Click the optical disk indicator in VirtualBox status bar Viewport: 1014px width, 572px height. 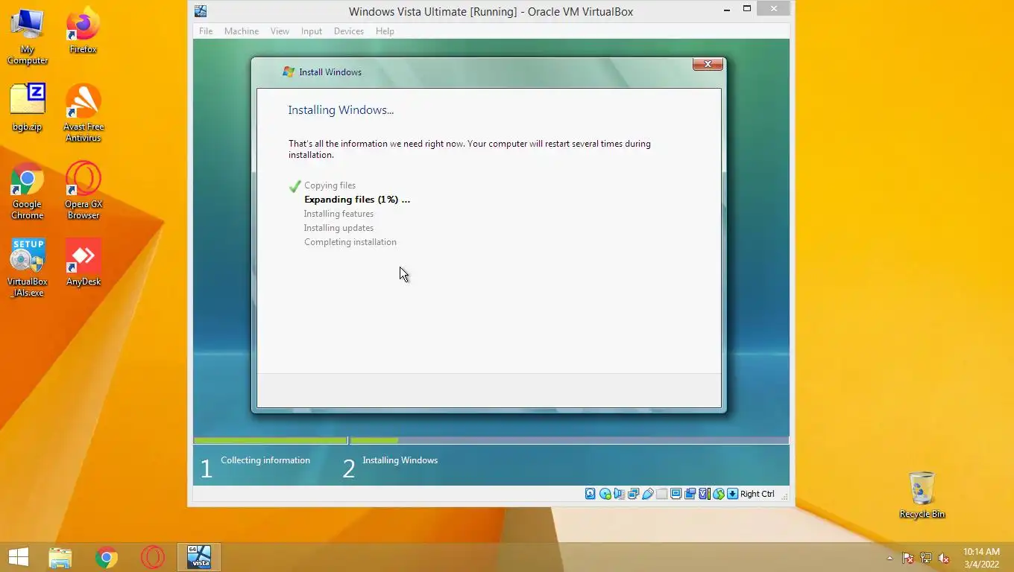pyautogui.click(x=605, y=494)
